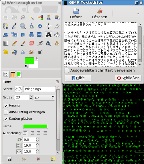144x164 pixels.
Task: Disable the Hinting checkbox
Action: pyautogui.click(x=6, y=106)
